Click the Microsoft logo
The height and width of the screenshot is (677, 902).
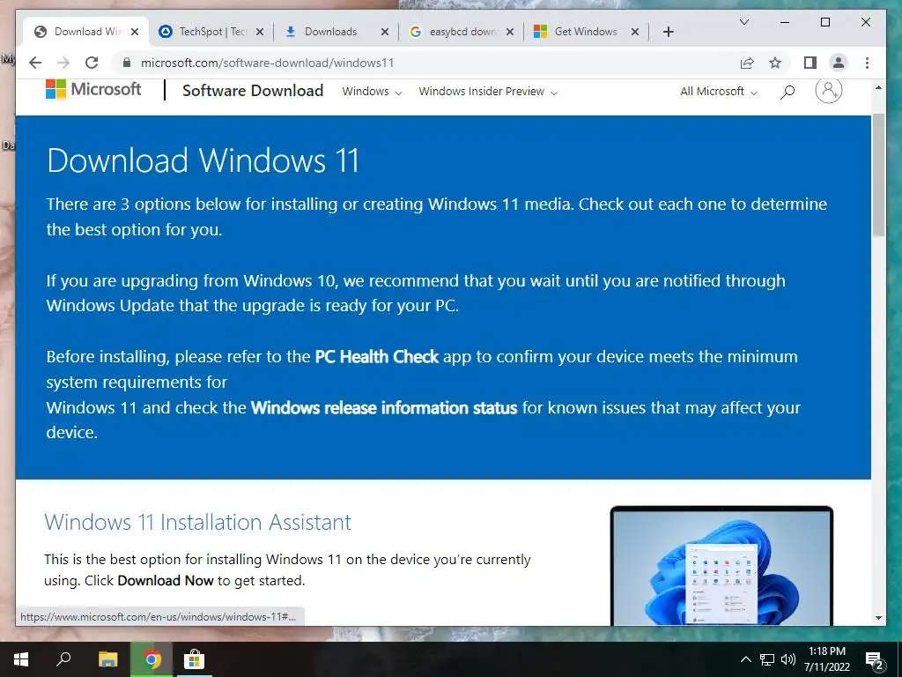point(93,89)
